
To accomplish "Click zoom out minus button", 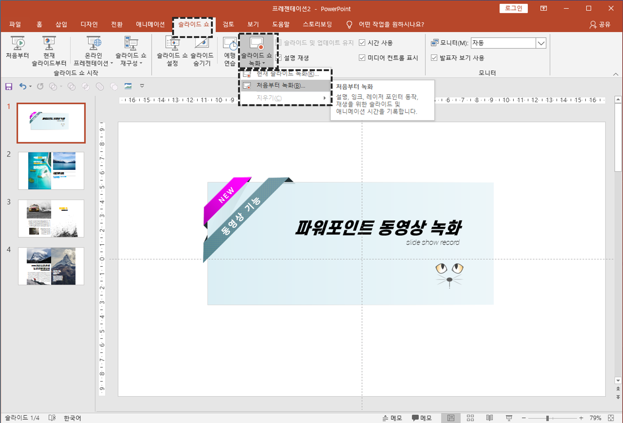I will click(x=524, y=418).
